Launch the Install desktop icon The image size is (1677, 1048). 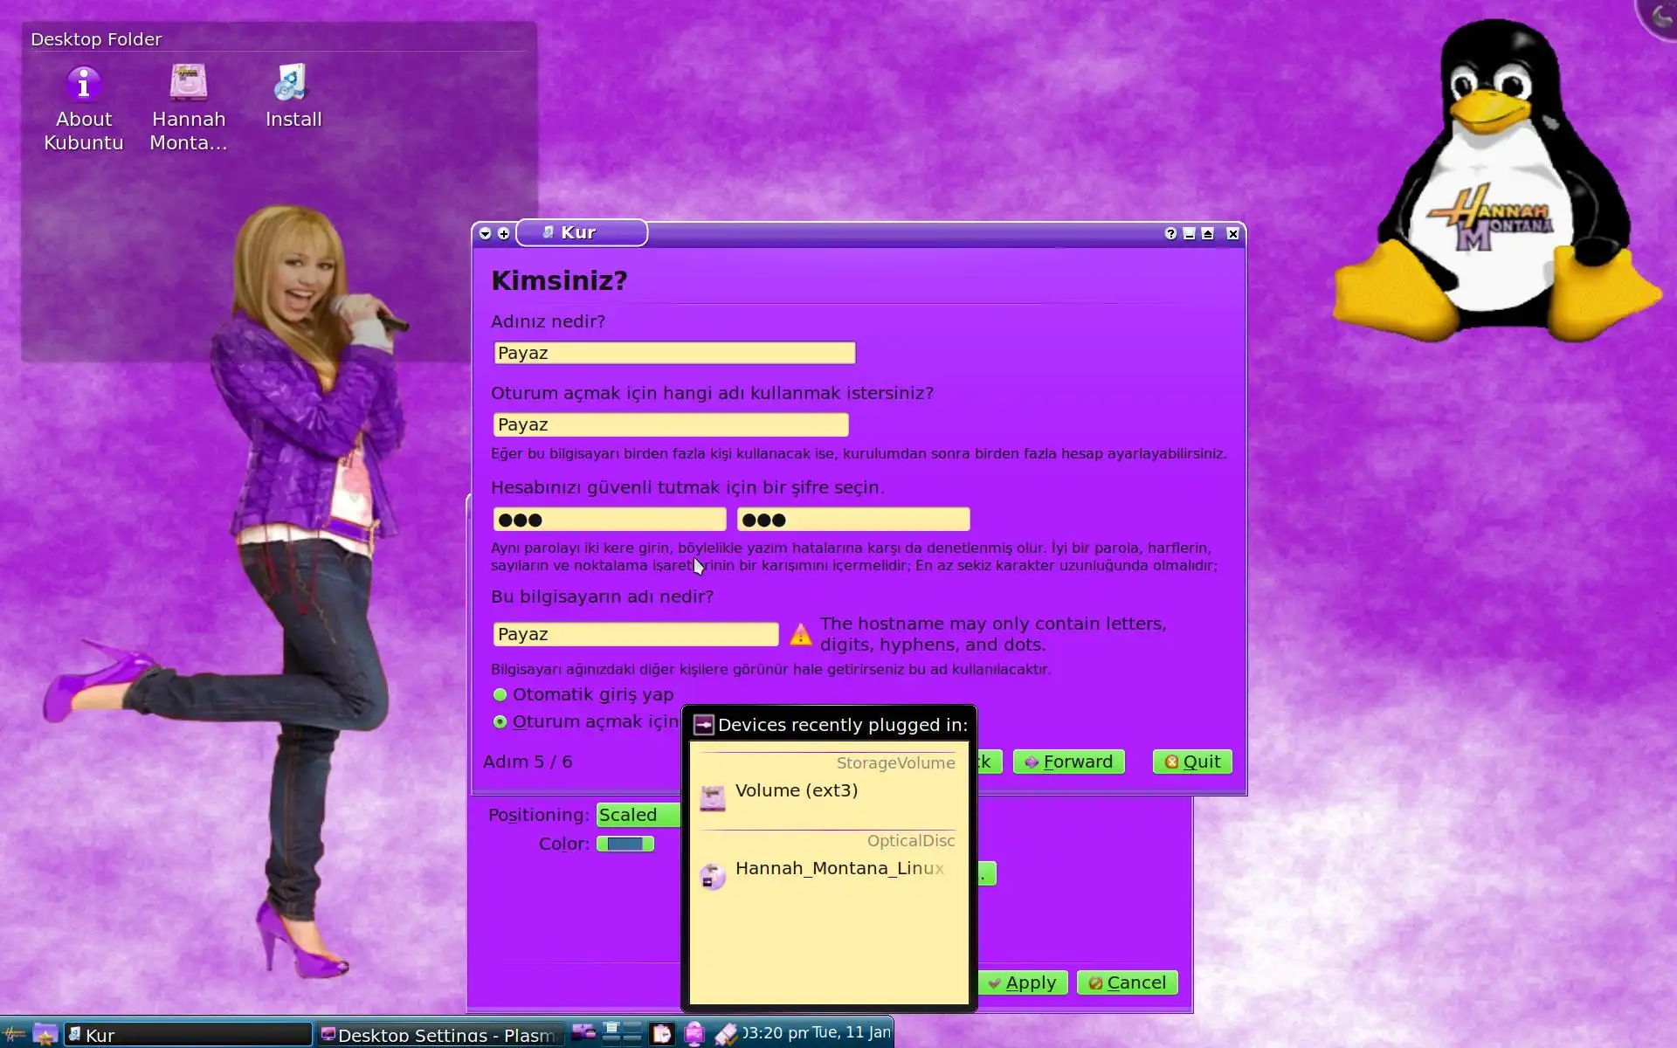click(293, 84)
